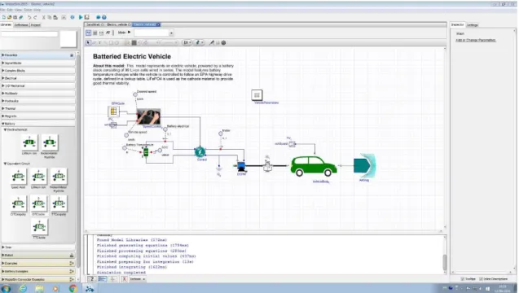Viewport: 519px width, 293px height.
Task: Click the probe attach tool icon
Action: 212,42
